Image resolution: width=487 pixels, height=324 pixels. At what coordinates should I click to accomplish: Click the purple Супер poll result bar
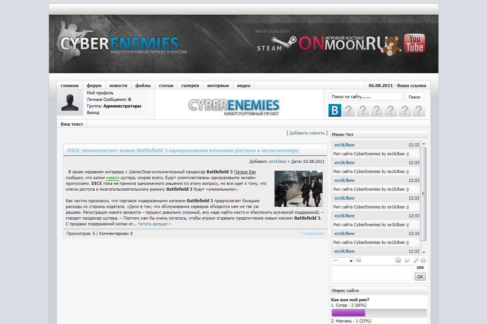coord(349,313)
